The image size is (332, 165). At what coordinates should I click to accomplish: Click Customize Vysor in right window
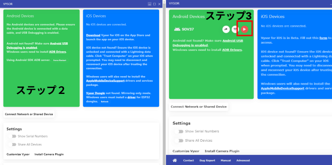(186, 151)
